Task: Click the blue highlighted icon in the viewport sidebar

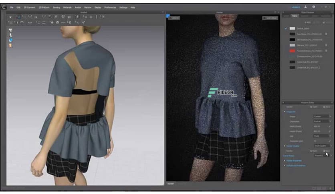Action: (x=10, y=40)
